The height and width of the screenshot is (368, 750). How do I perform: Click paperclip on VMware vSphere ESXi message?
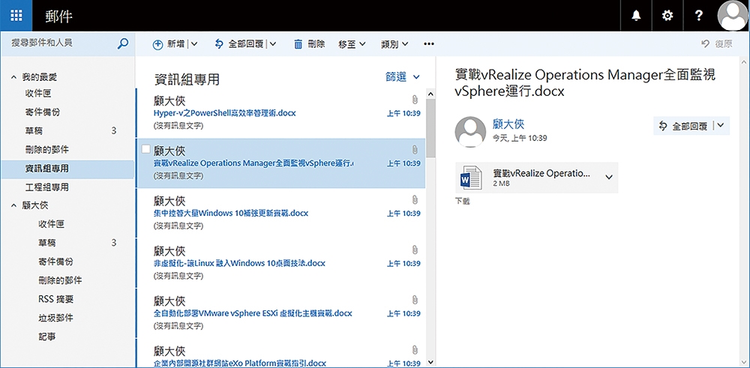tap(415, 300)
